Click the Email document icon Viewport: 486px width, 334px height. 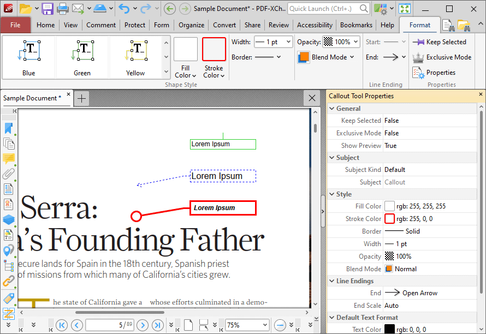point(78,8)
